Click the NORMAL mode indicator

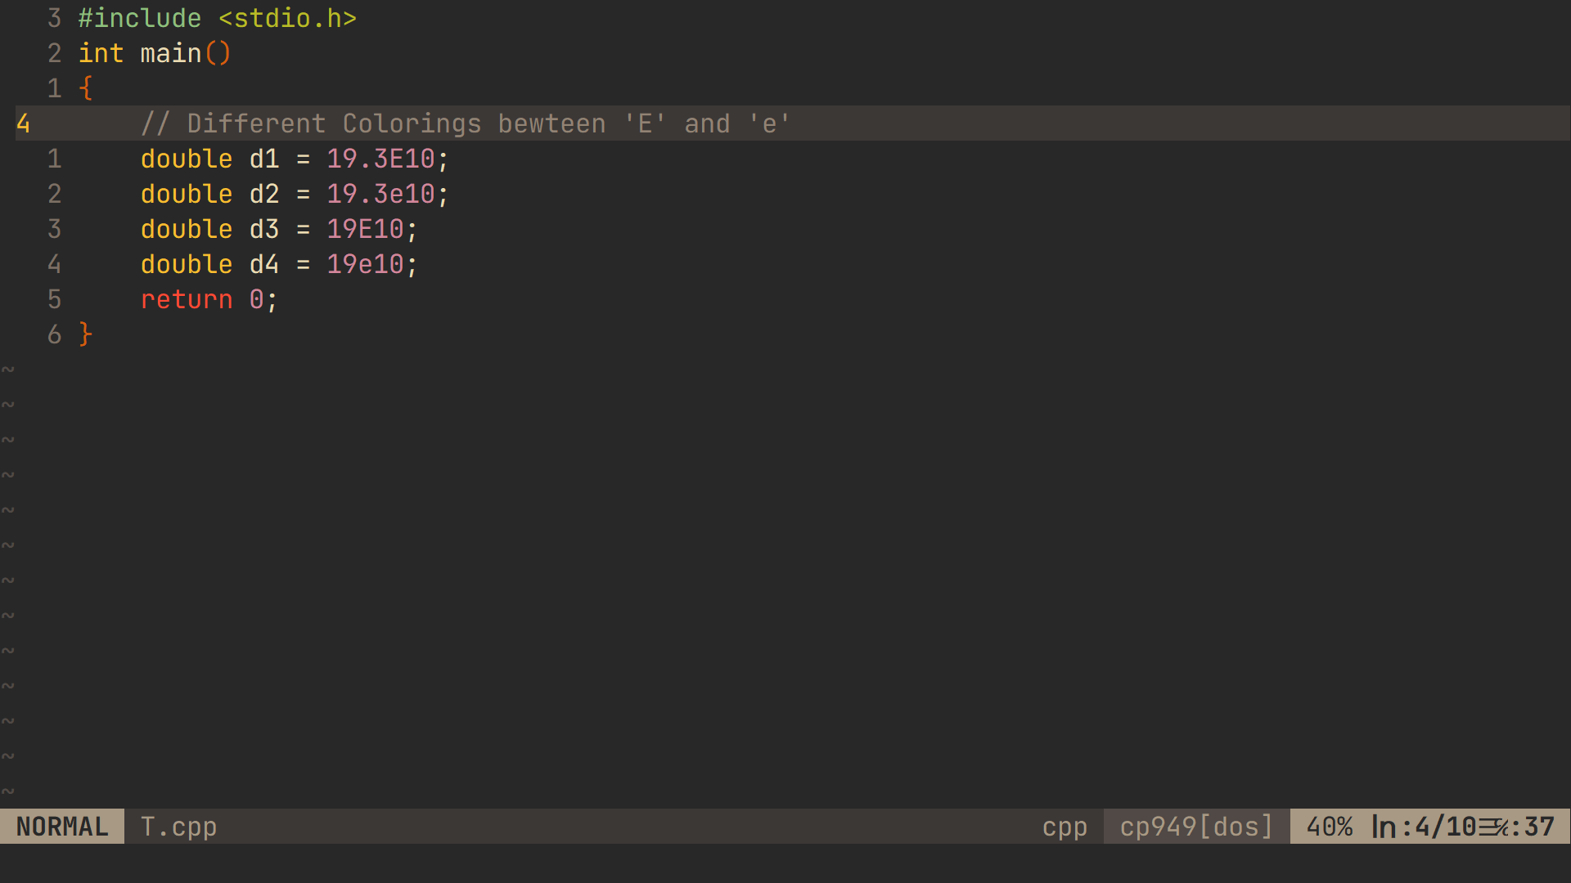(61, 826)
